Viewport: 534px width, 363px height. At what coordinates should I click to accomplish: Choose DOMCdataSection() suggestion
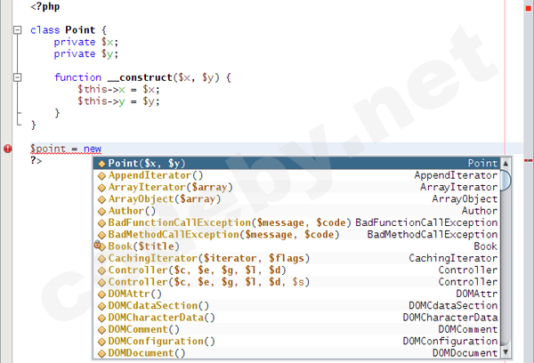[296, 305]
